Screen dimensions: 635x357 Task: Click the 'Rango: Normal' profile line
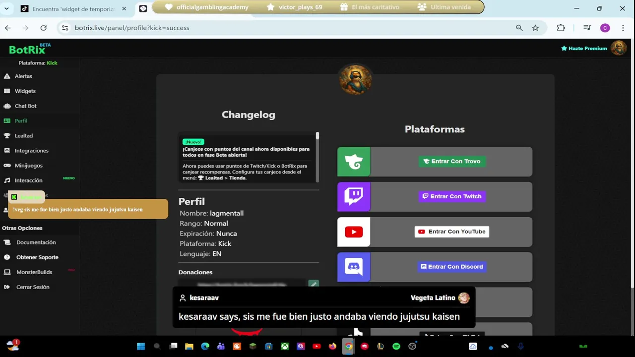pyautogui.click(x=203, y=223)
